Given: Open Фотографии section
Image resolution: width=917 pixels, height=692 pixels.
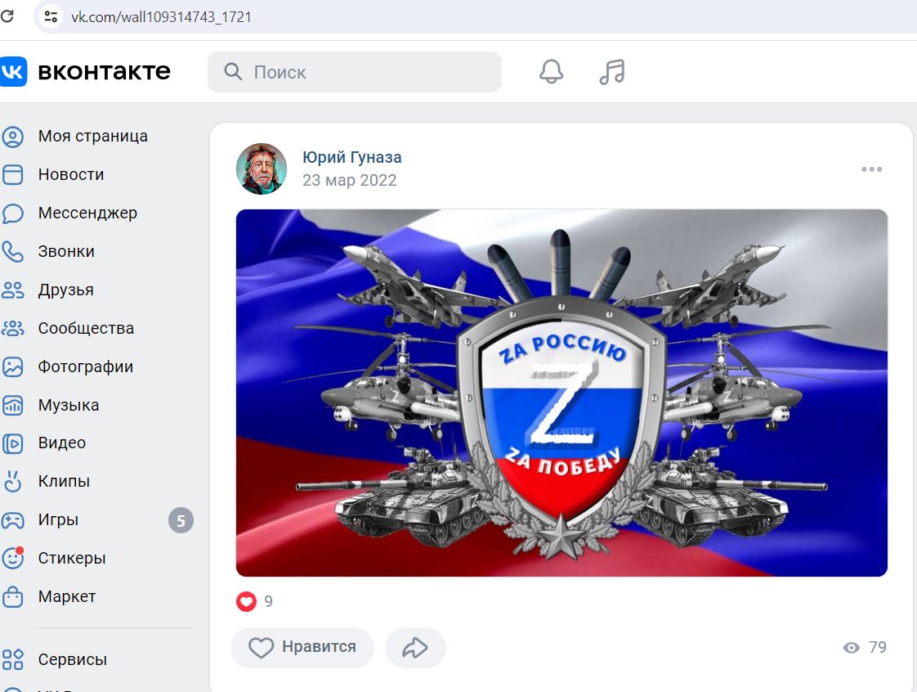Looking at the screenshot, I should click(x=85, y=367).
